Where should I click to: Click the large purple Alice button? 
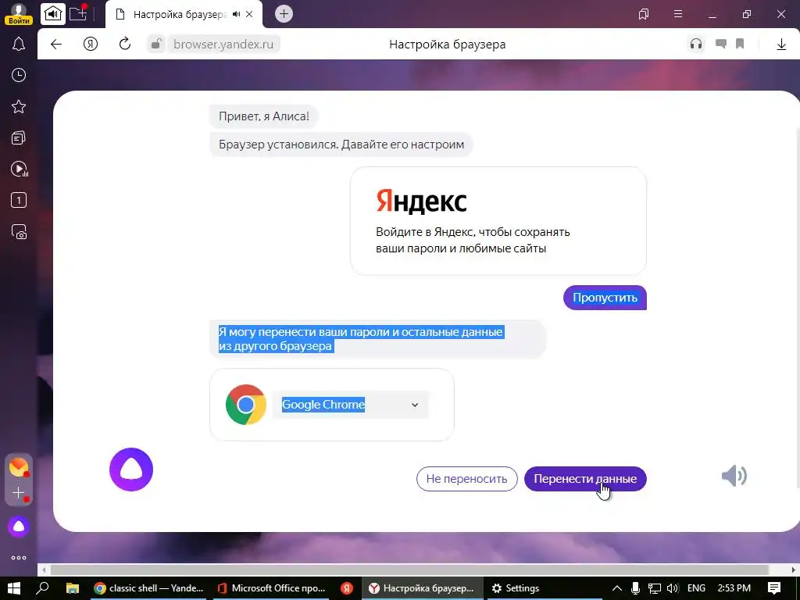[131, 470]
